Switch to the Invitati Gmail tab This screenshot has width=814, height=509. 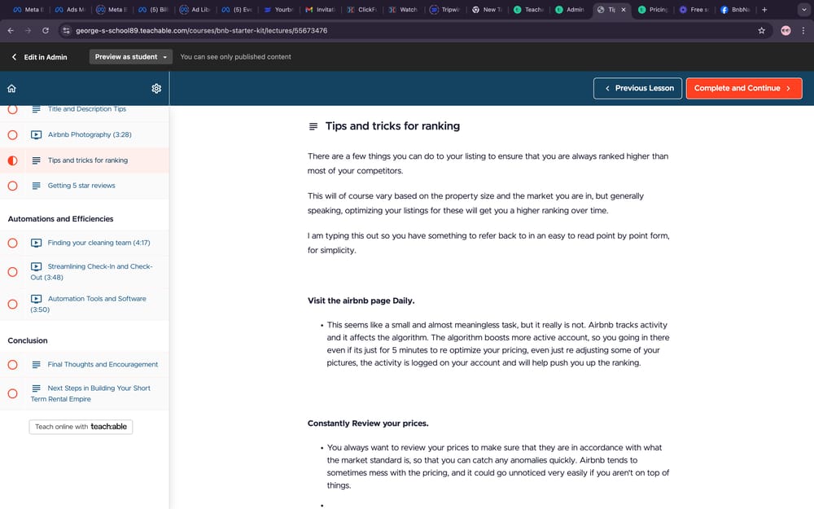(320, 9)
